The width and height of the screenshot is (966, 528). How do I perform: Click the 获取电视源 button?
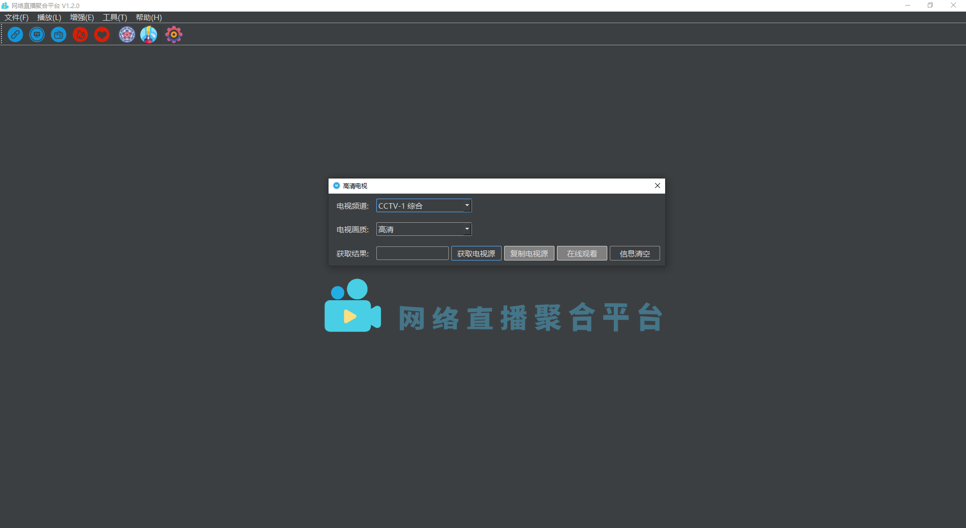476,253
